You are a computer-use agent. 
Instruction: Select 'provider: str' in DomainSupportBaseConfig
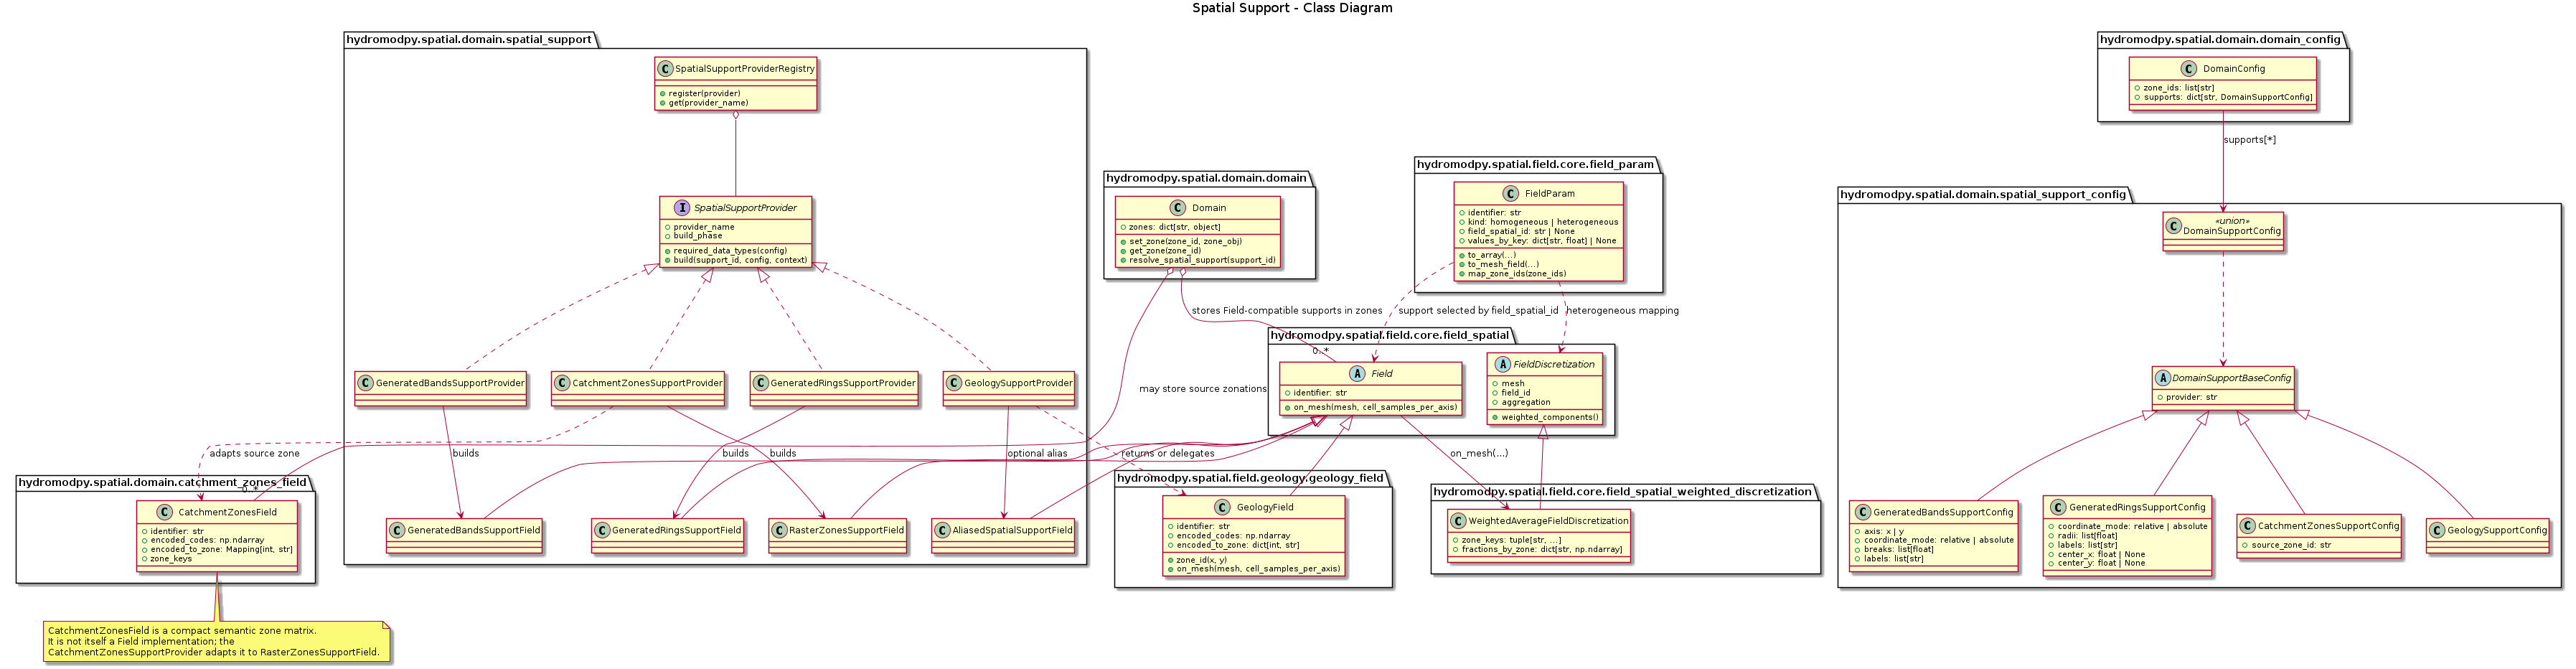2190,397
